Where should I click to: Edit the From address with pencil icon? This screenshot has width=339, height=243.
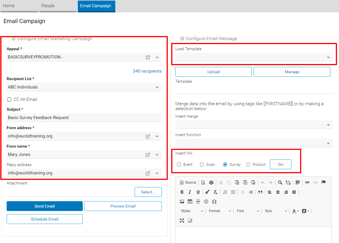pos(148,136)
